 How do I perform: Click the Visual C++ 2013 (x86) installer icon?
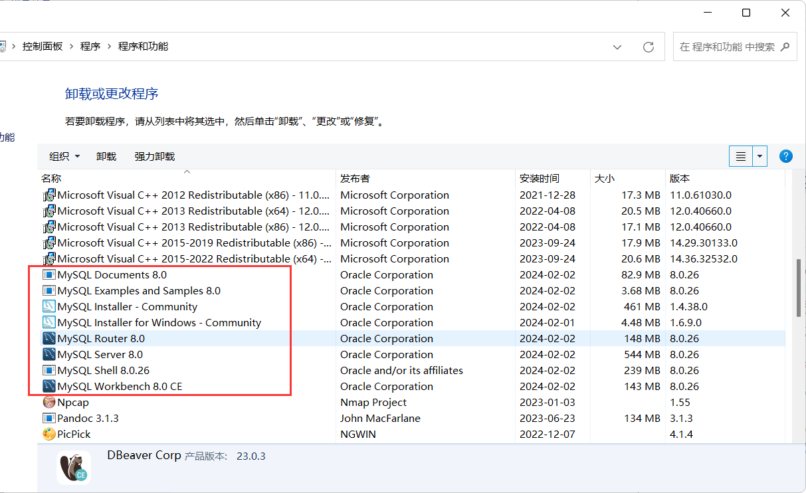coord(49,227)
